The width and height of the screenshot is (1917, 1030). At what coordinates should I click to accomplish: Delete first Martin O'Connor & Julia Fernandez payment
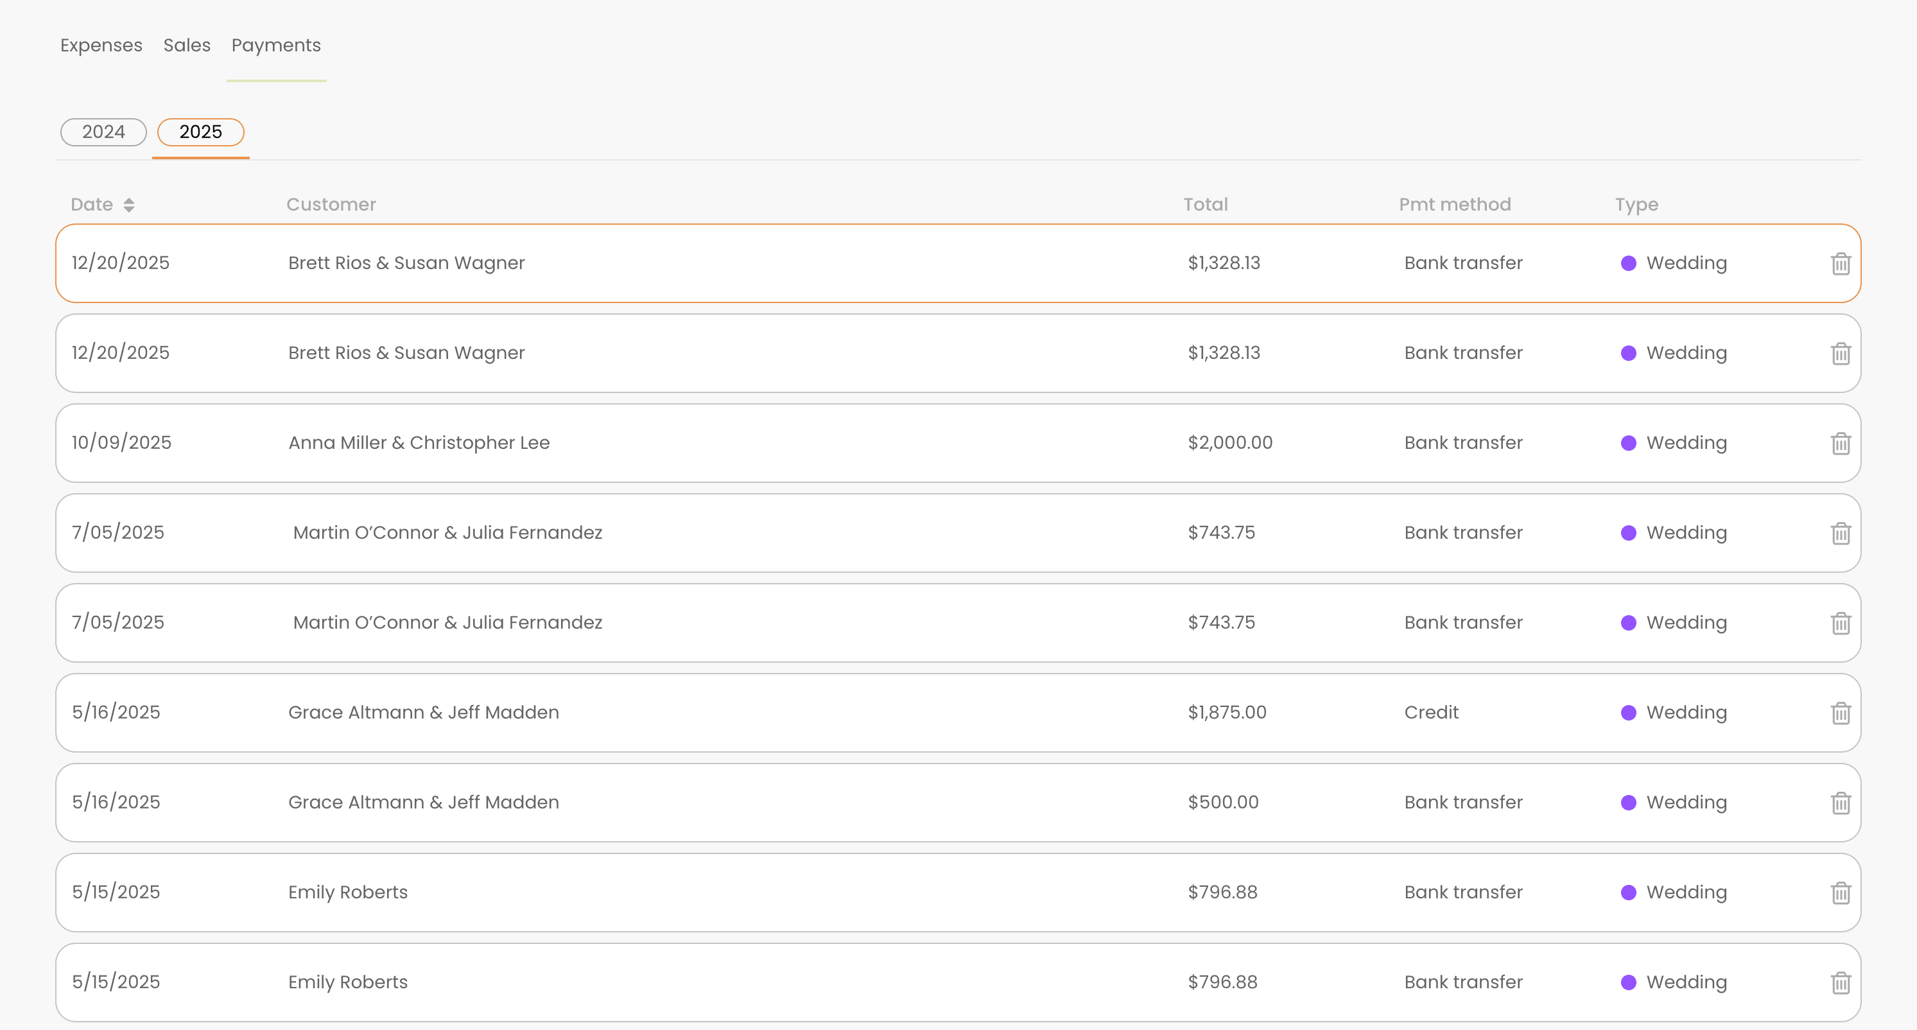tap(1841, 534)
